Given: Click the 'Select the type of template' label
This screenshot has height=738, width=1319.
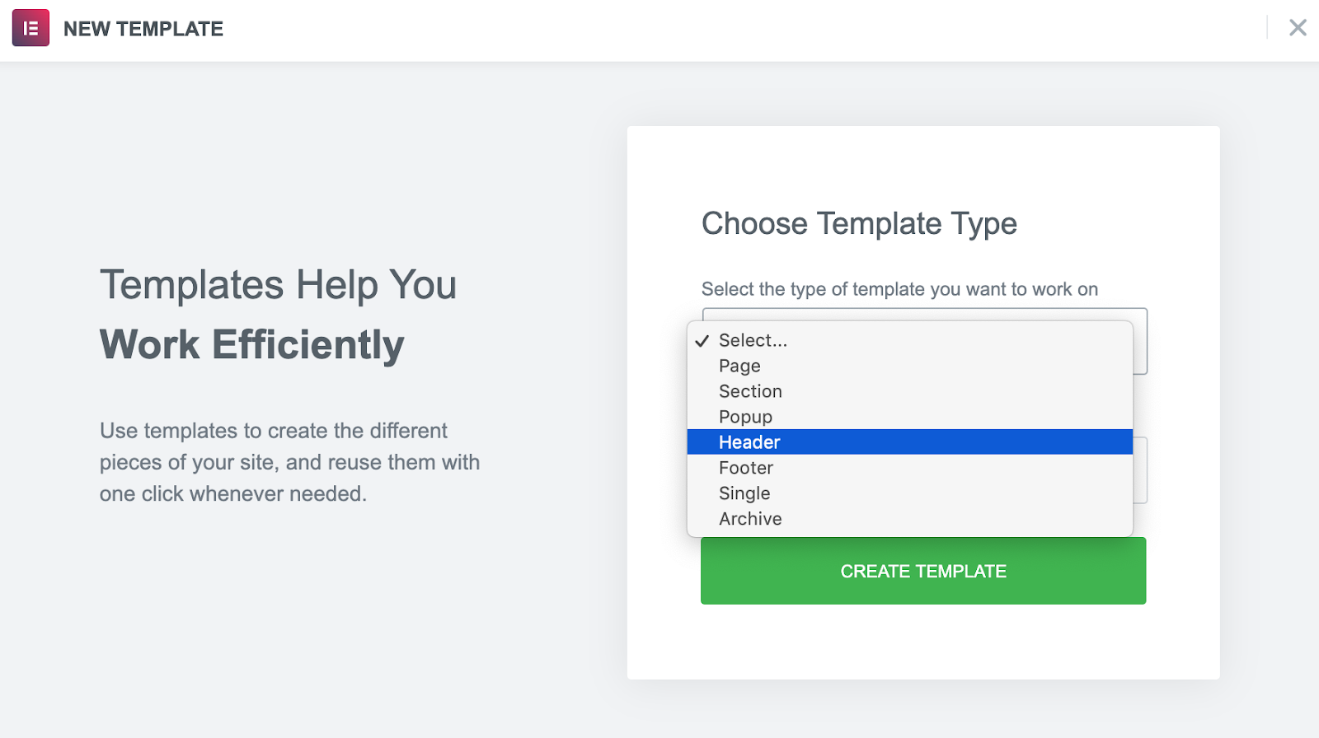Looking at the screenshot, I should (899, 289).
